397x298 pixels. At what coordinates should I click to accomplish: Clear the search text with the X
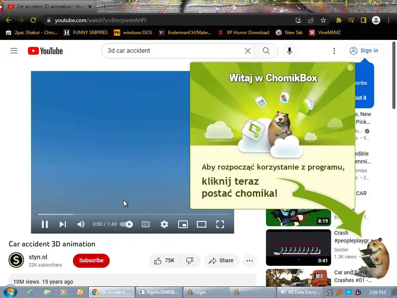[x=248, y=51]
